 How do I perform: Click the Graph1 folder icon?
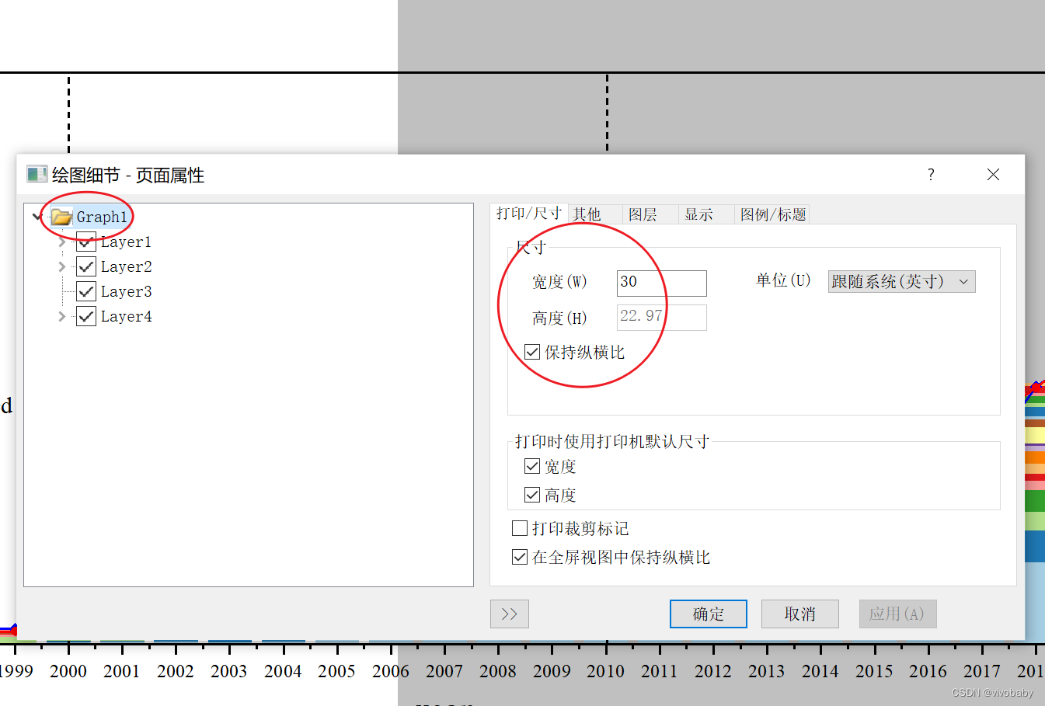pyautogui.click(x=61, y=217)
